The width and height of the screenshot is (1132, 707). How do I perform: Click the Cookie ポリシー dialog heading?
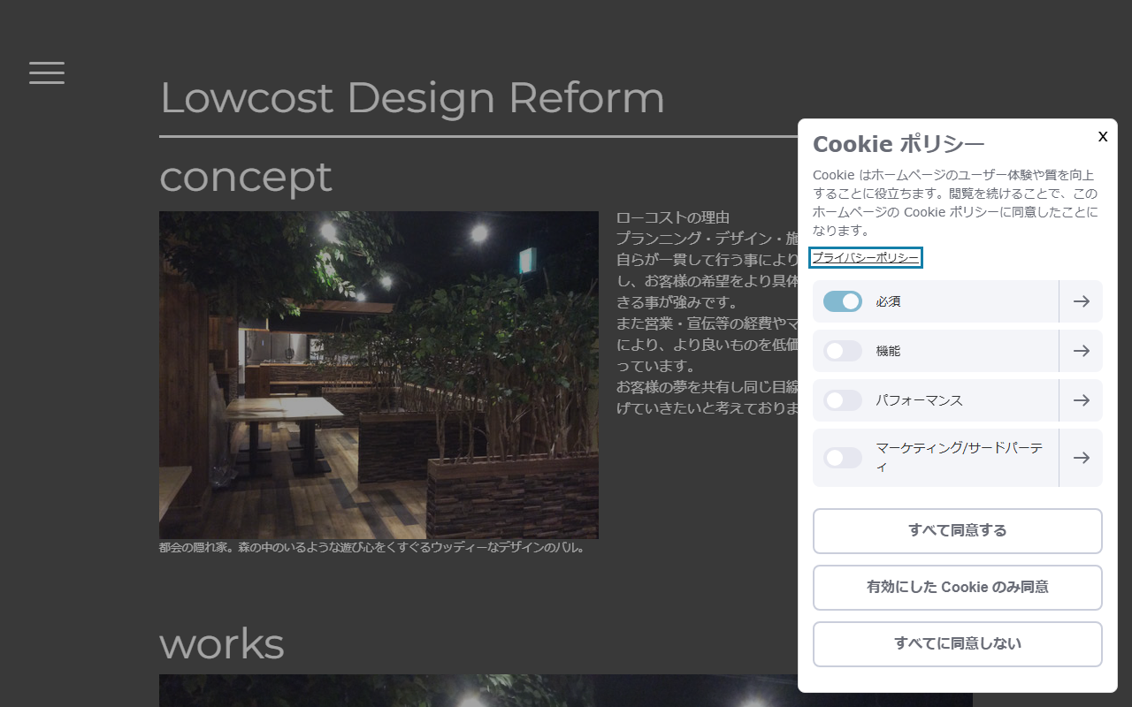pos(899,144)
